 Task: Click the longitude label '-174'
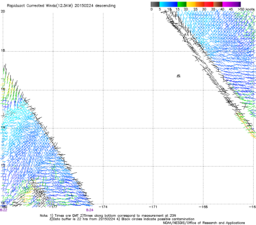[103, 207]
